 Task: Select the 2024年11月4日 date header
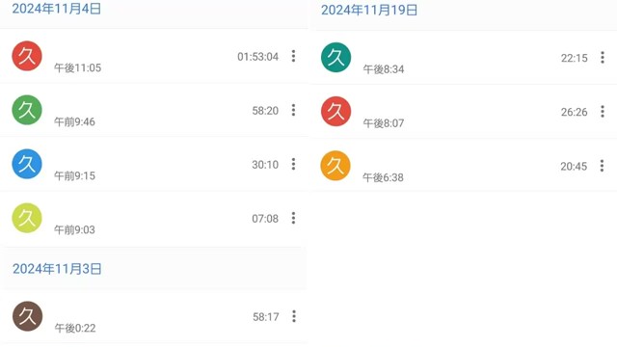click(x=57, y=9)
